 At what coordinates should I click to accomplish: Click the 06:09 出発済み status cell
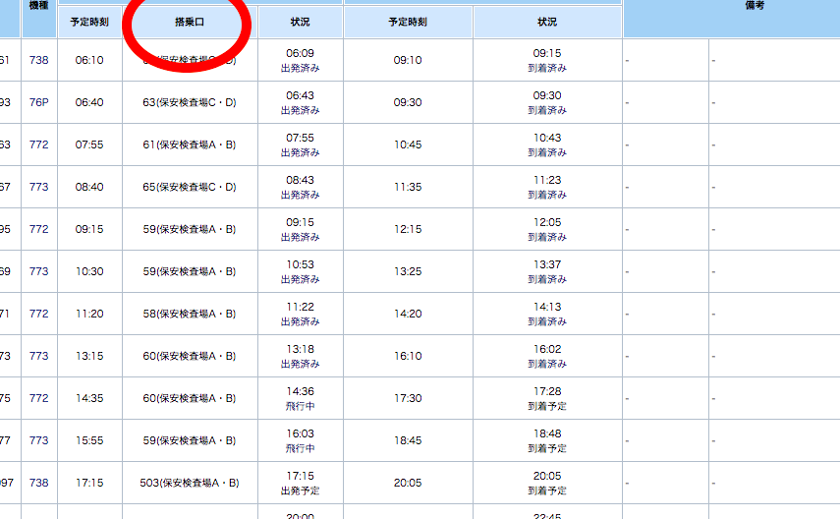(301, 60)
